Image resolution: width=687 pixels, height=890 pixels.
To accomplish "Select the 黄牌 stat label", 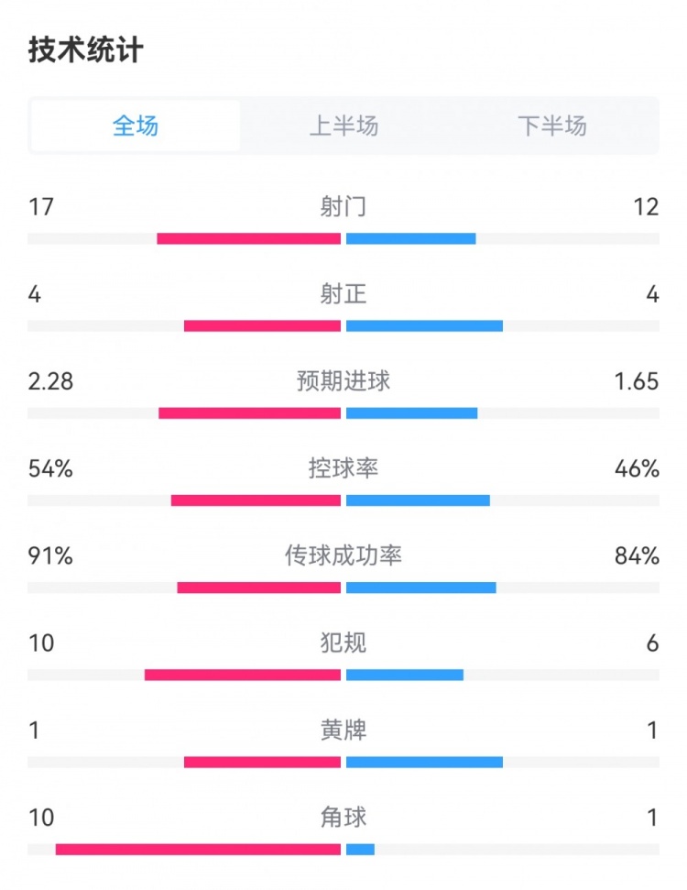I will tap(343, 731).
